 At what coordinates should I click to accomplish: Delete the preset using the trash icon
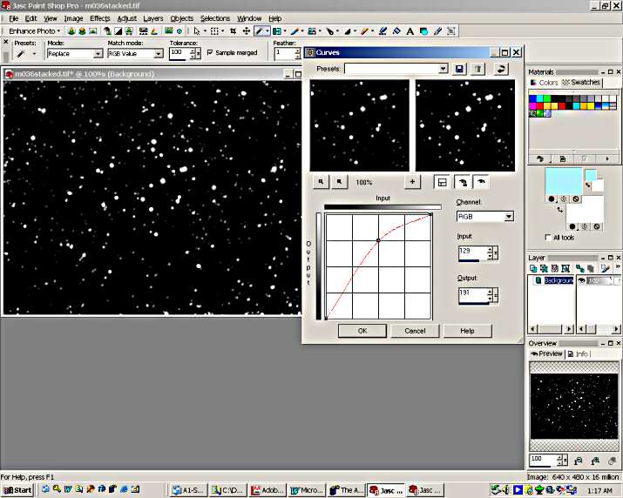(477, 69)
